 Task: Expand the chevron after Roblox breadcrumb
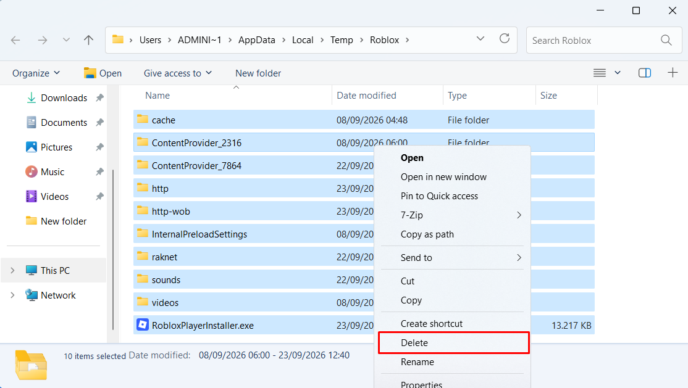[407, 40]
